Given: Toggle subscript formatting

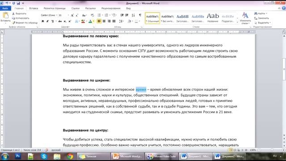Looking at the screenshot, I should point(65,21).
